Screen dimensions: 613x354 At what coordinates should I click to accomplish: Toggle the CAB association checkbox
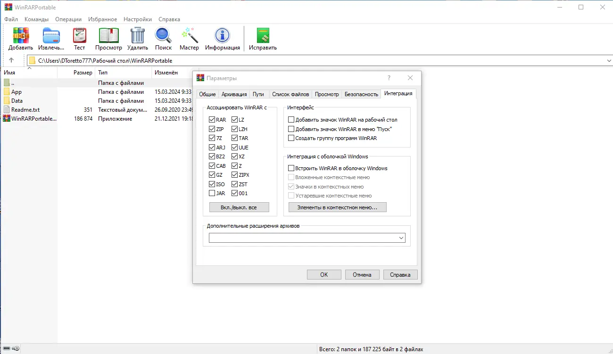click(212, 166)
